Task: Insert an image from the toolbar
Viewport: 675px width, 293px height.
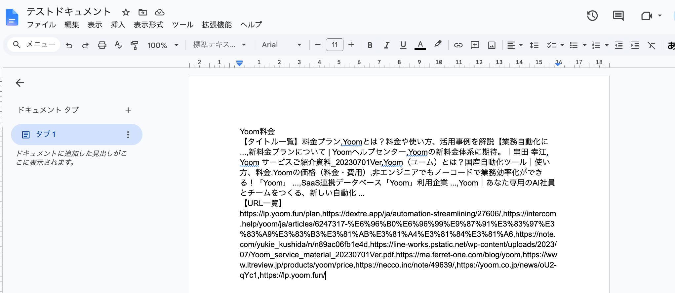Action: click(x=492, y=45)
